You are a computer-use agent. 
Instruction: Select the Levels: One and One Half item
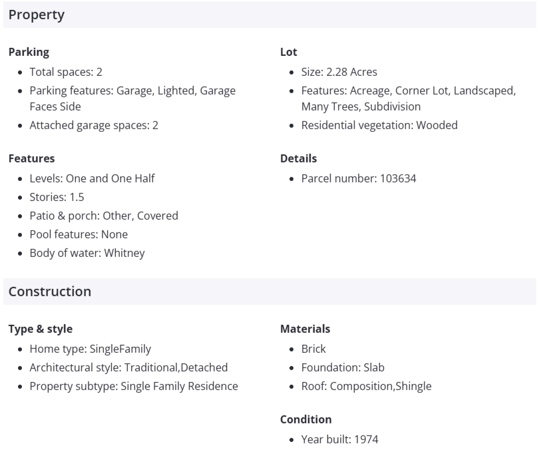pyautogui.click(x=92, y=178)
